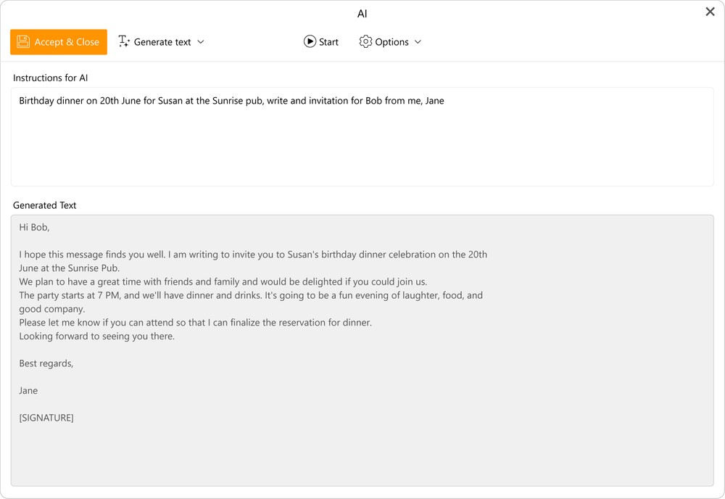Image resolution: width=725 pixels, height=499 pixels.
Task: Click the 'We plan to have a great time' line
Action: coord(223,281)
